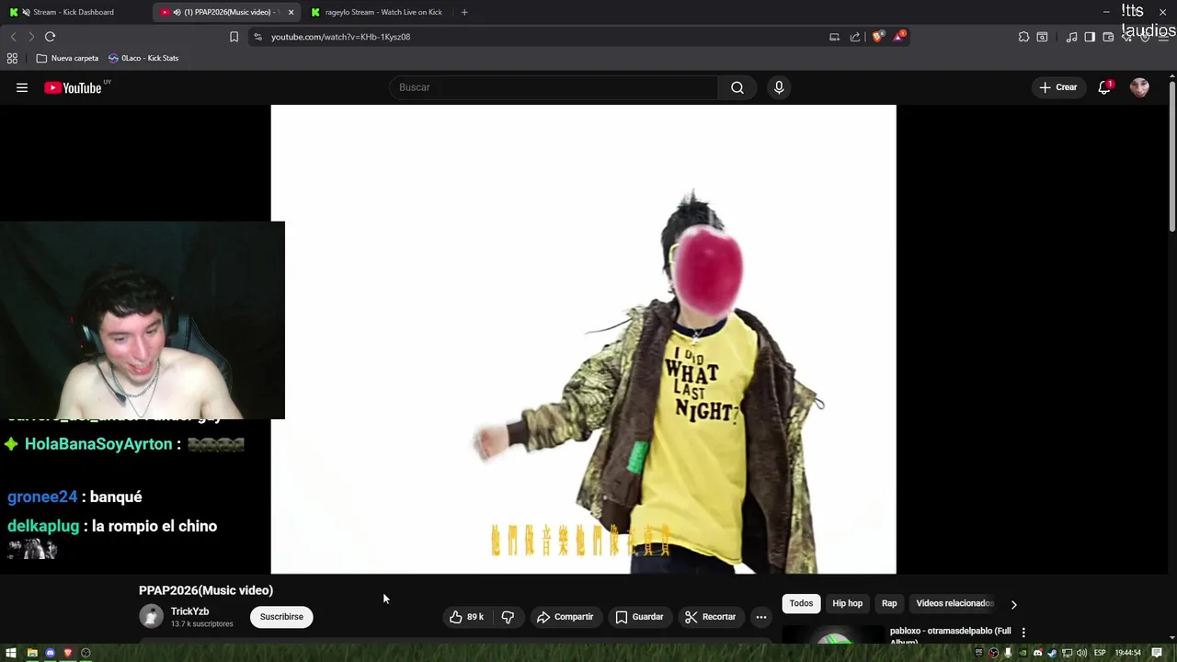Open Brave browser taskbar icon
1177x662 pixels.
(x=67, y=653)
